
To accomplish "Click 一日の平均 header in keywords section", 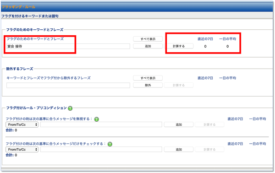I will pos(227,39).
